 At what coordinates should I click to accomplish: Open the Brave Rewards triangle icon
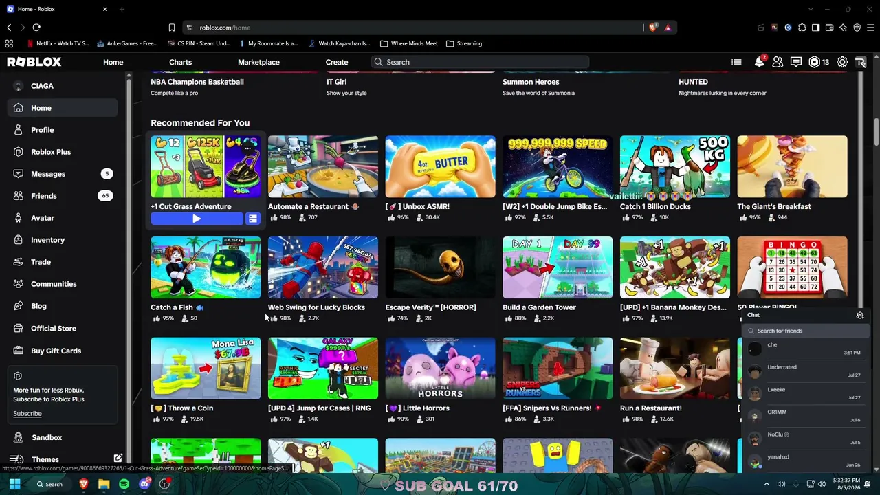tap(668, 27)
